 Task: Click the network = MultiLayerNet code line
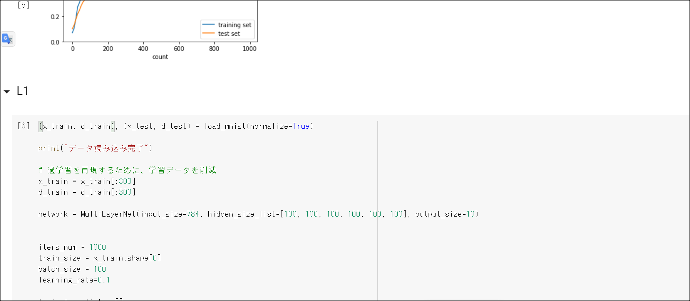tap(258, 214)
